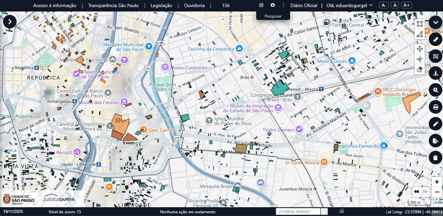The width and height of the screenshot is (443, 216).
Task: Open the Instagram page link
Action: 261,5
